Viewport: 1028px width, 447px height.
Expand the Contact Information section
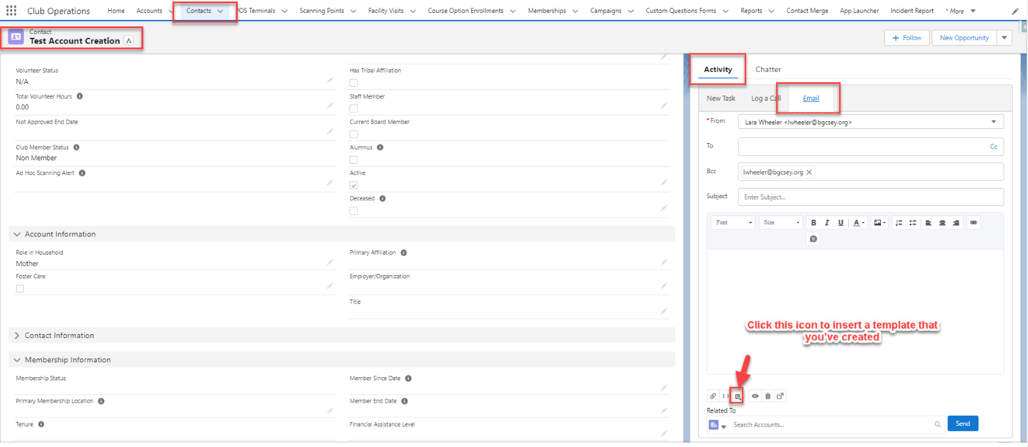pyautogui.click(x=17, y=335)
